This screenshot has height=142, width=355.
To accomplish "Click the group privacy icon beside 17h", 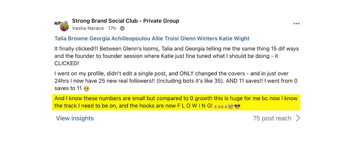I will (x=122, y=28).
